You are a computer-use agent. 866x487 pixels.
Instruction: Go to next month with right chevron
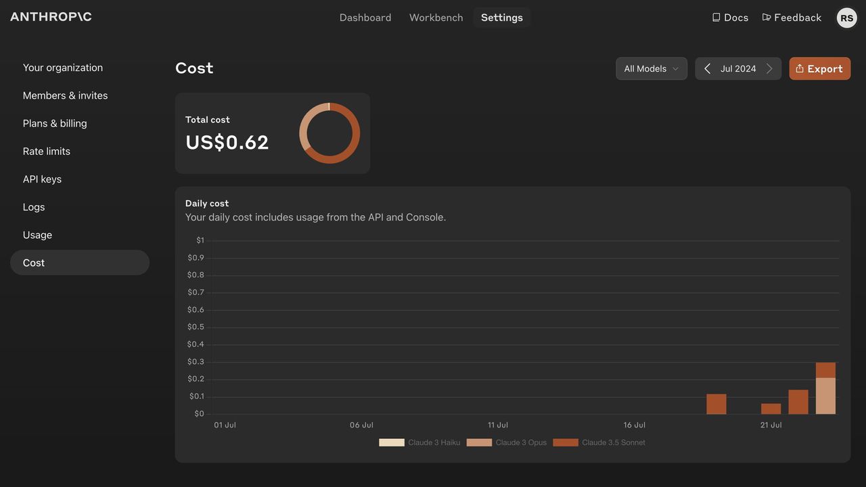pos(769,69)
